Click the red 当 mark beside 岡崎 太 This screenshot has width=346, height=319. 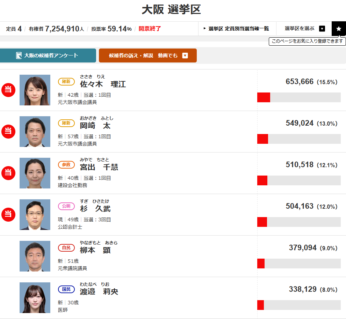click(x=8, y=132)
